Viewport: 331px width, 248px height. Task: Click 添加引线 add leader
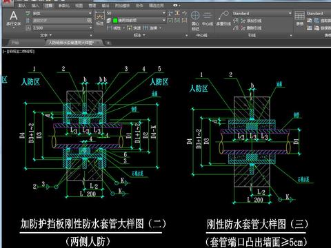(x=251, y=21)
